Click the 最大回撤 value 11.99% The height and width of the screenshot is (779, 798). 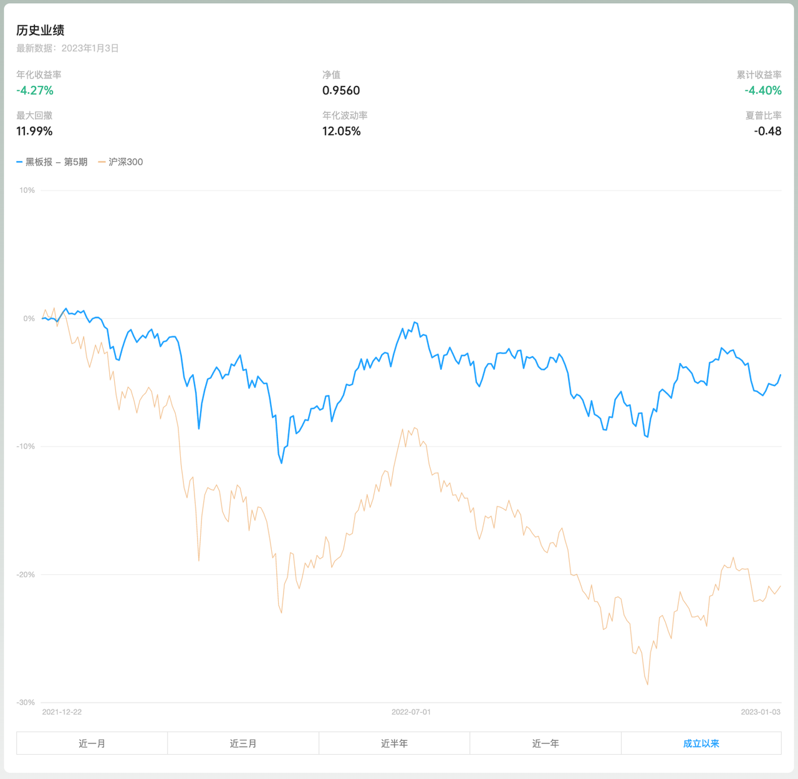pos(34,131)
